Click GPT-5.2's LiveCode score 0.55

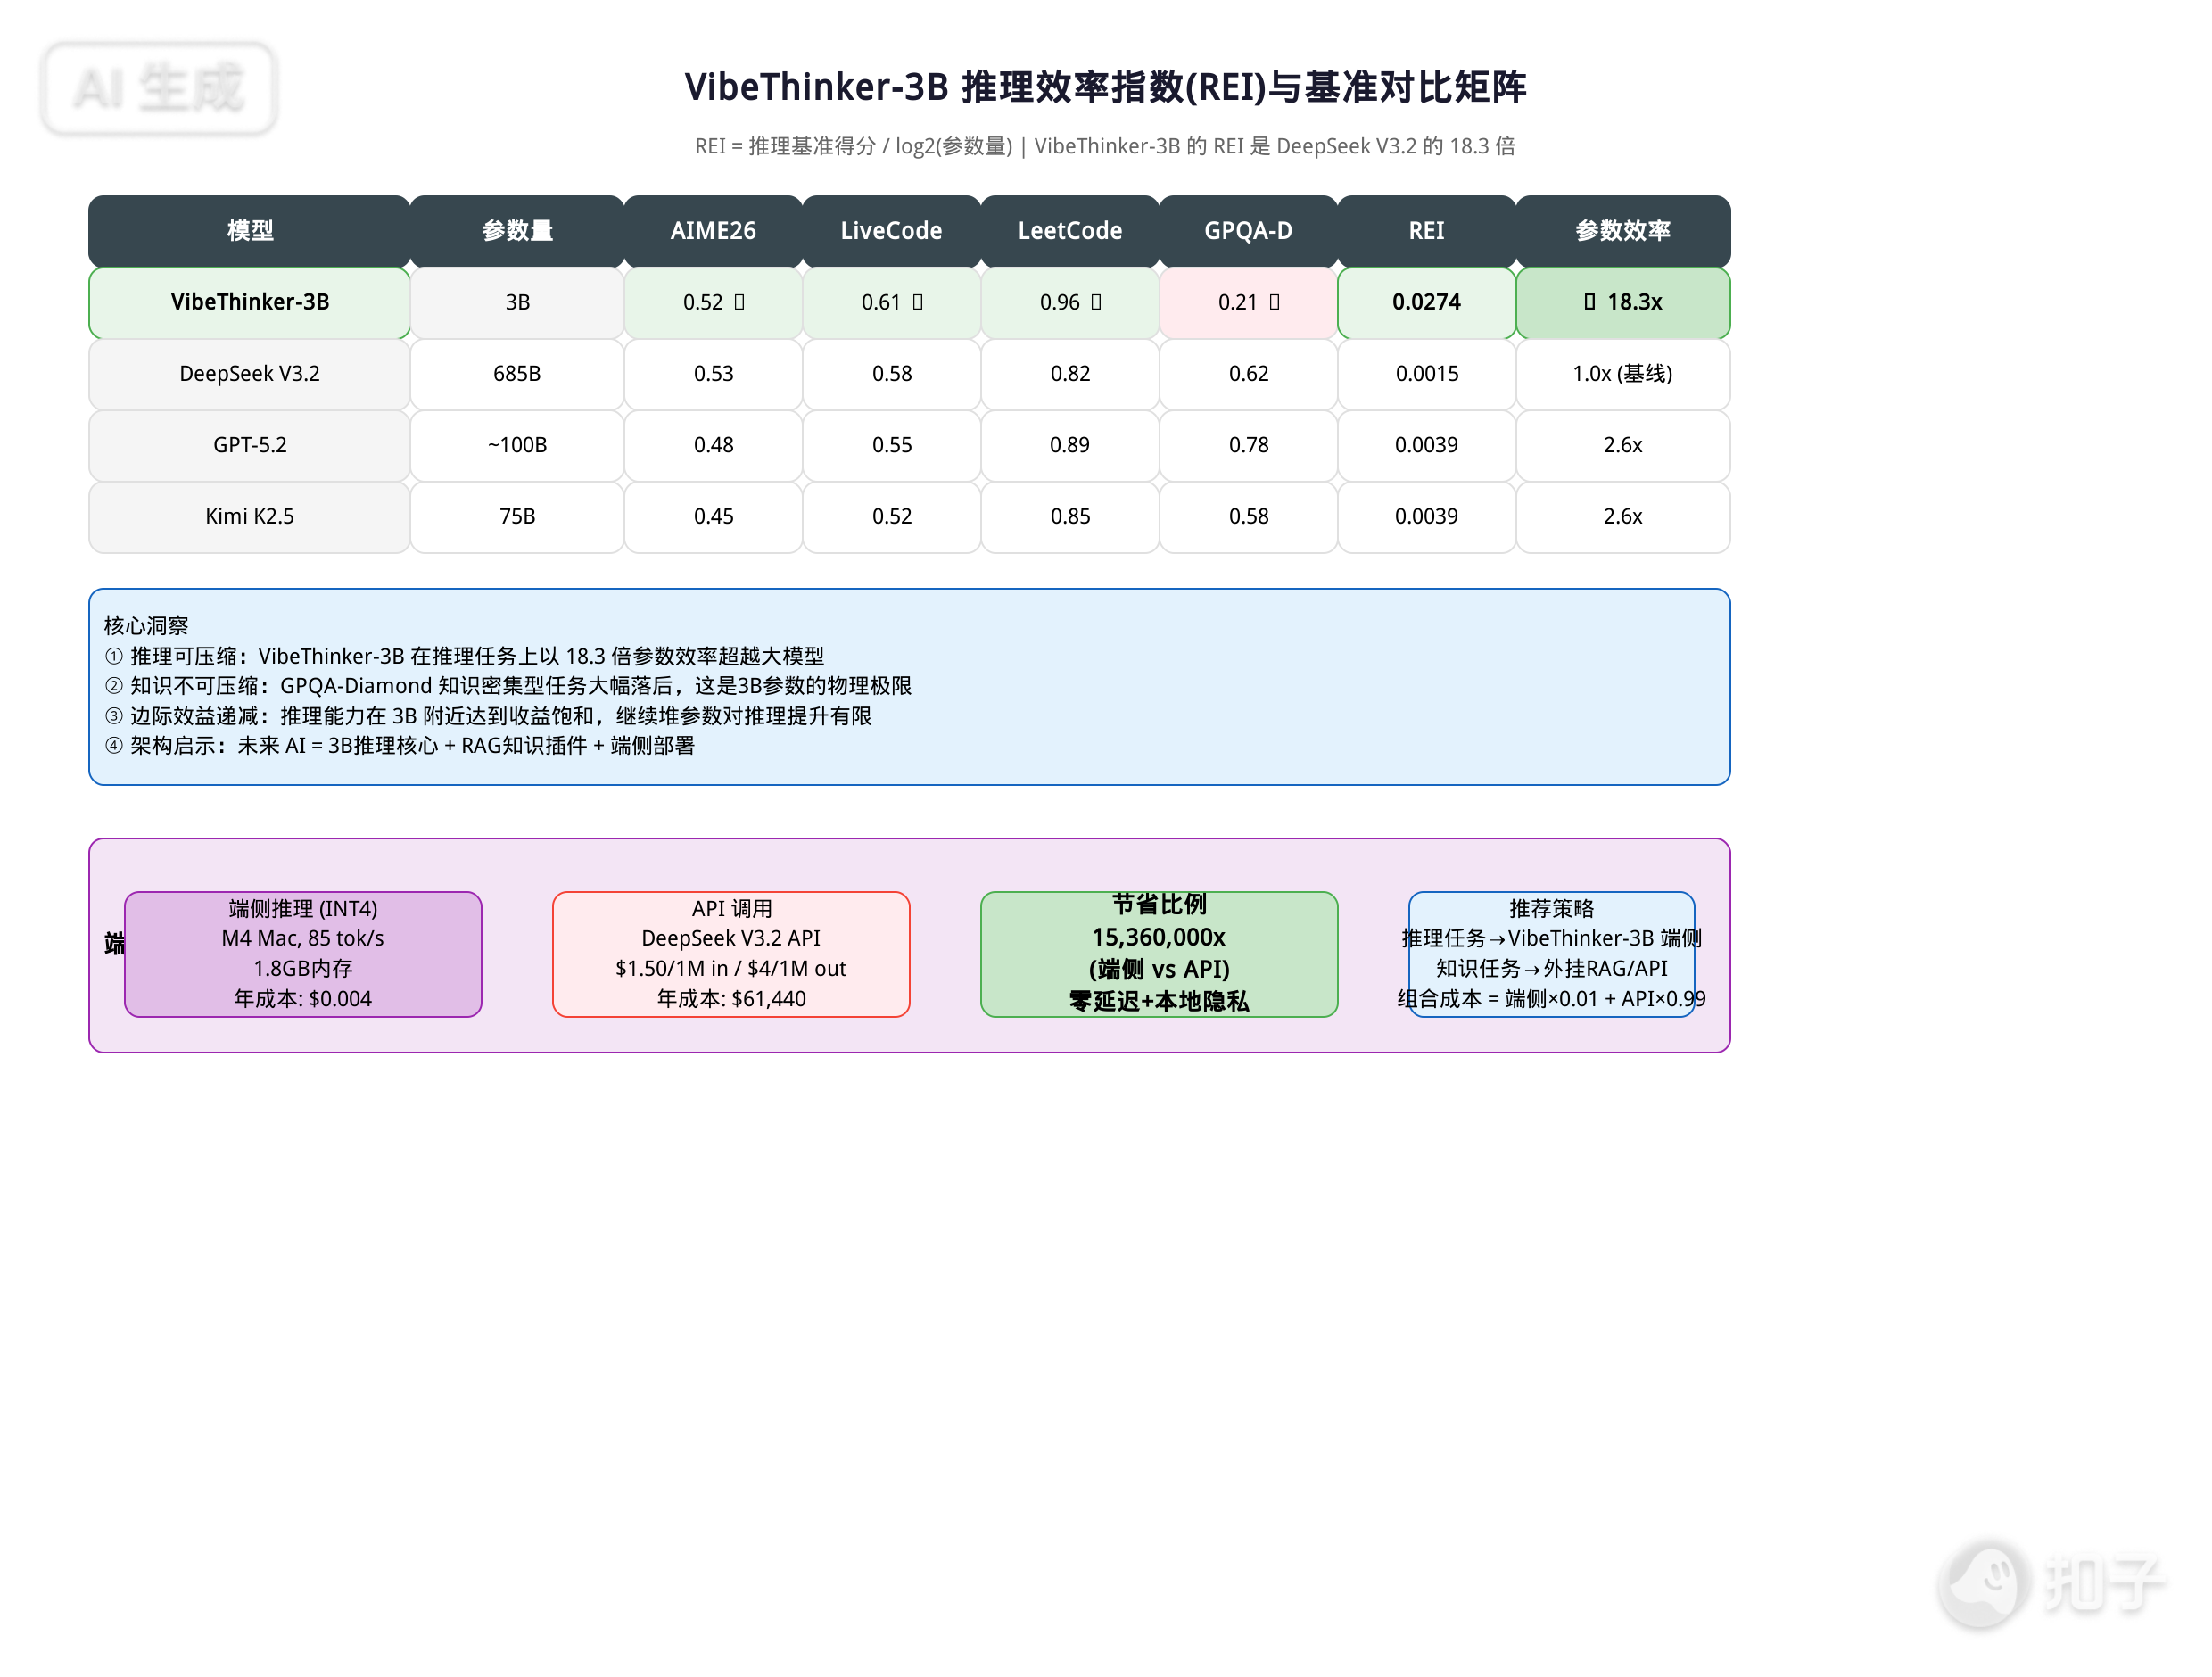tap(891, 445)
